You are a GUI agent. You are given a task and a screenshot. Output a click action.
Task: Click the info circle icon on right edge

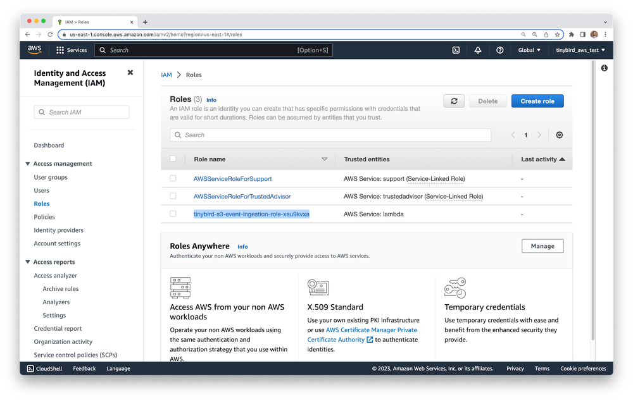pyautogui.click(x=604, y=68)
